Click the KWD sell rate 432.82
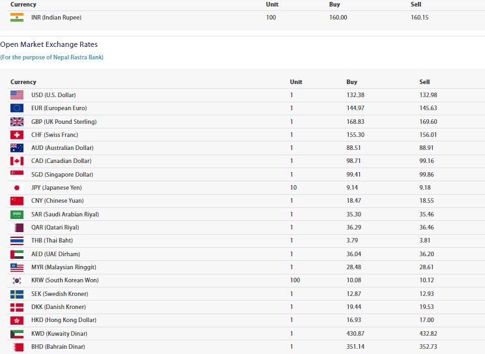The height and width of the screenshot is (354, 485). 428,334
